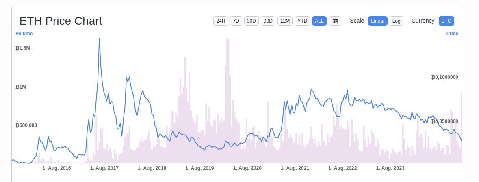Click the Price axis label
The width and height of the screenshot is (479, 182).
(x=452, y=34)
